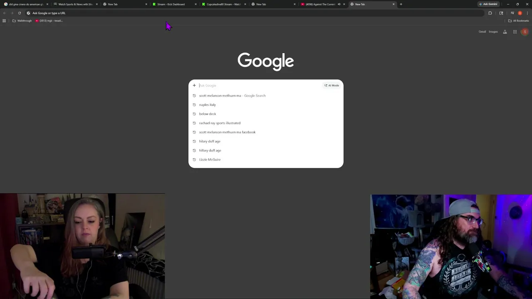Click the history icon beside below deck
This screenshot has height=299, width=532.
pyautogui.click(x=194, y=114)
